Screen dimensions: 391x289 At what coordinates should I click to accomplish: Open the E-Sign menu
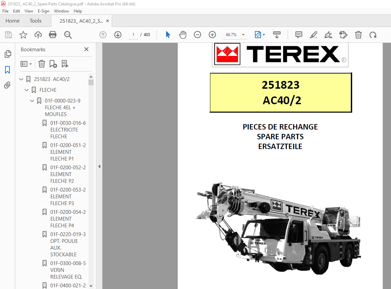(44, 11)
